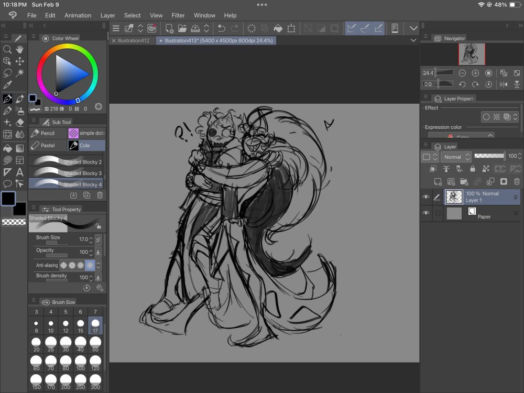Click the Undo arrow in command bar
Image resolution: width=524 pixels, height=393 pixels.
pyautogui.click(x=222, y=28)
